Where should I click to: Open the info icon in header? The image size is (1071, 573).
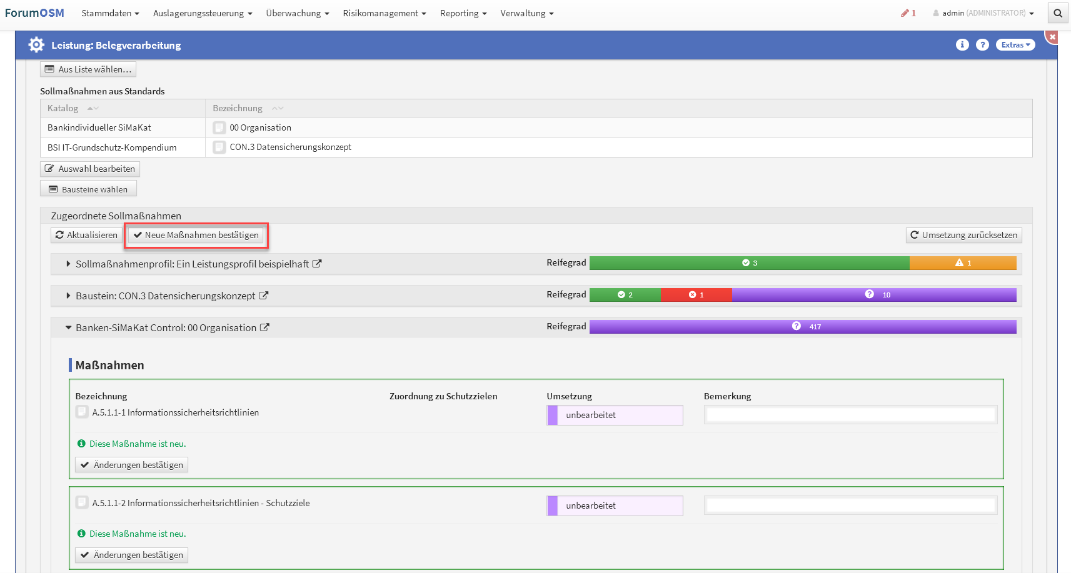click(x=962, y=45)
